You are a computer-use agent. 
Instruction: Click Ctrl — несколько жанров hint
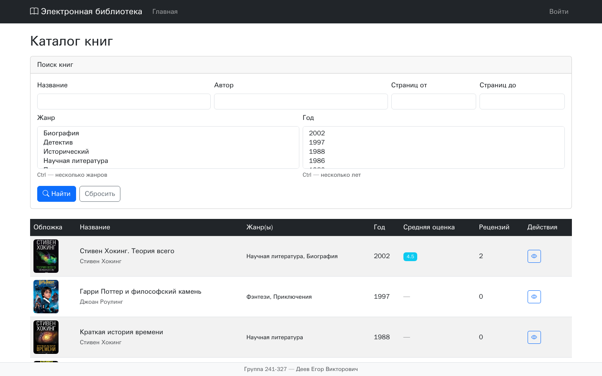[x=72, y=175]
